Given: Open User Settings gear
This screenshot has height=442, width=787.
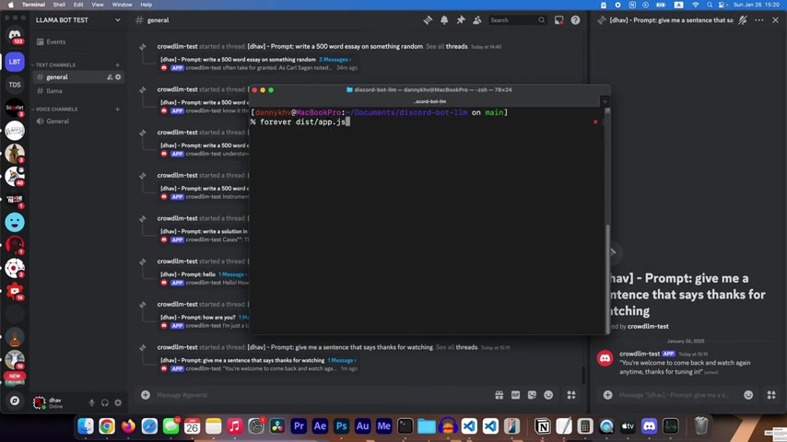Looking at the screenshot, I should tap(118, 402).
